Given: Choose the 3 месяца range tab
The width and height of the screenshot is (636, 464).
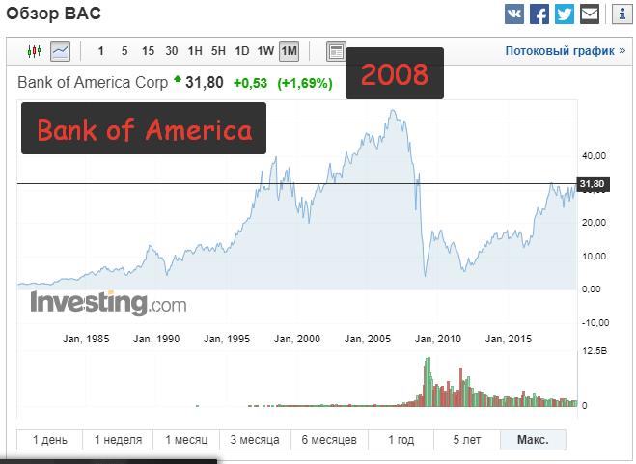Looking at the screenshot, I should (x=254, y=440).
